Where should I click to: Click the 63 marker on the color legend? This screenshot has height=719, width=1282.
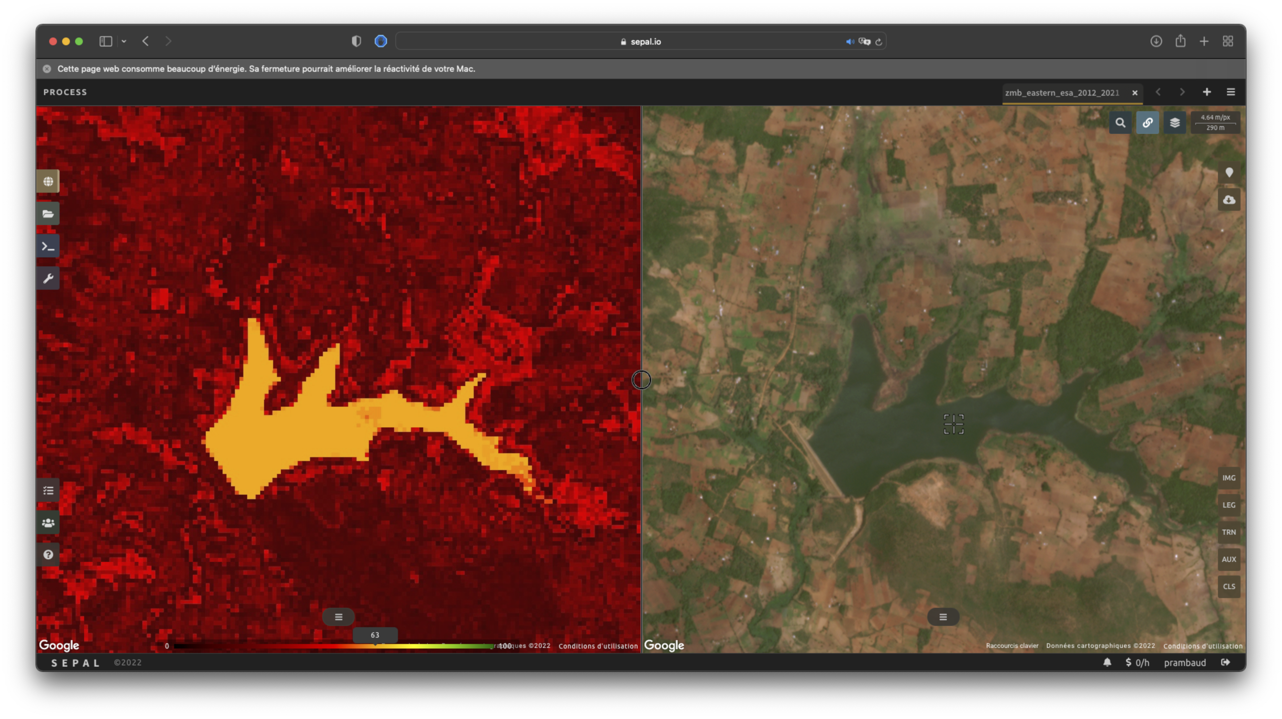(x=375, y=635)
